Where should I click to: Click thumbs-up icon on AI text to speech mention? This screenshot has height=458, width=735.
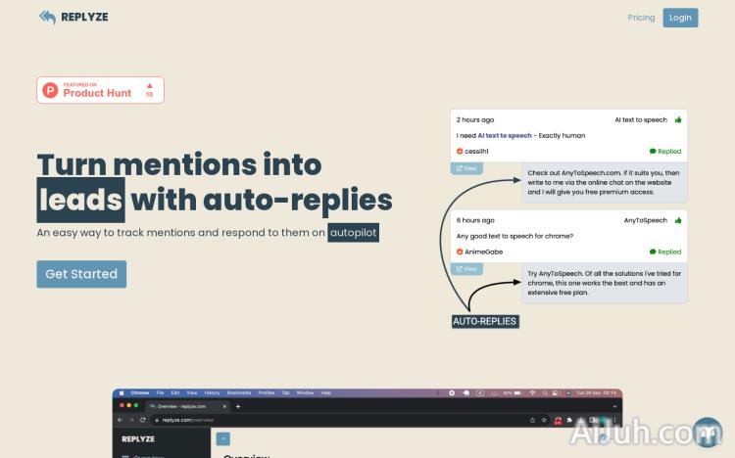pyautogui.click(x=678, y=119)
